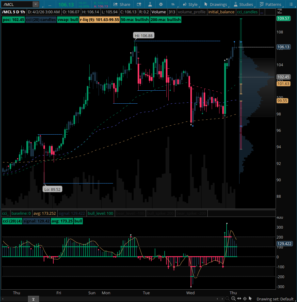Click the bid/ask B: 106.12 A: 106.13 display
This screenshot has height=302, width=297.
101,4
